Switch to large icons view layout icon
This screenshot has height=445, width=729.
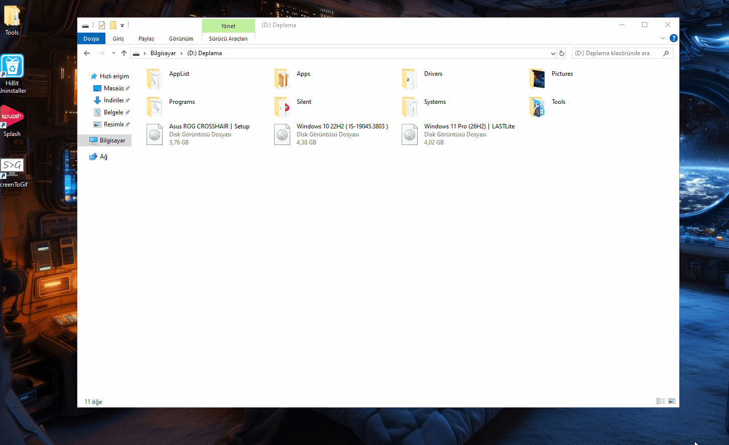click(x=672, y=401)
